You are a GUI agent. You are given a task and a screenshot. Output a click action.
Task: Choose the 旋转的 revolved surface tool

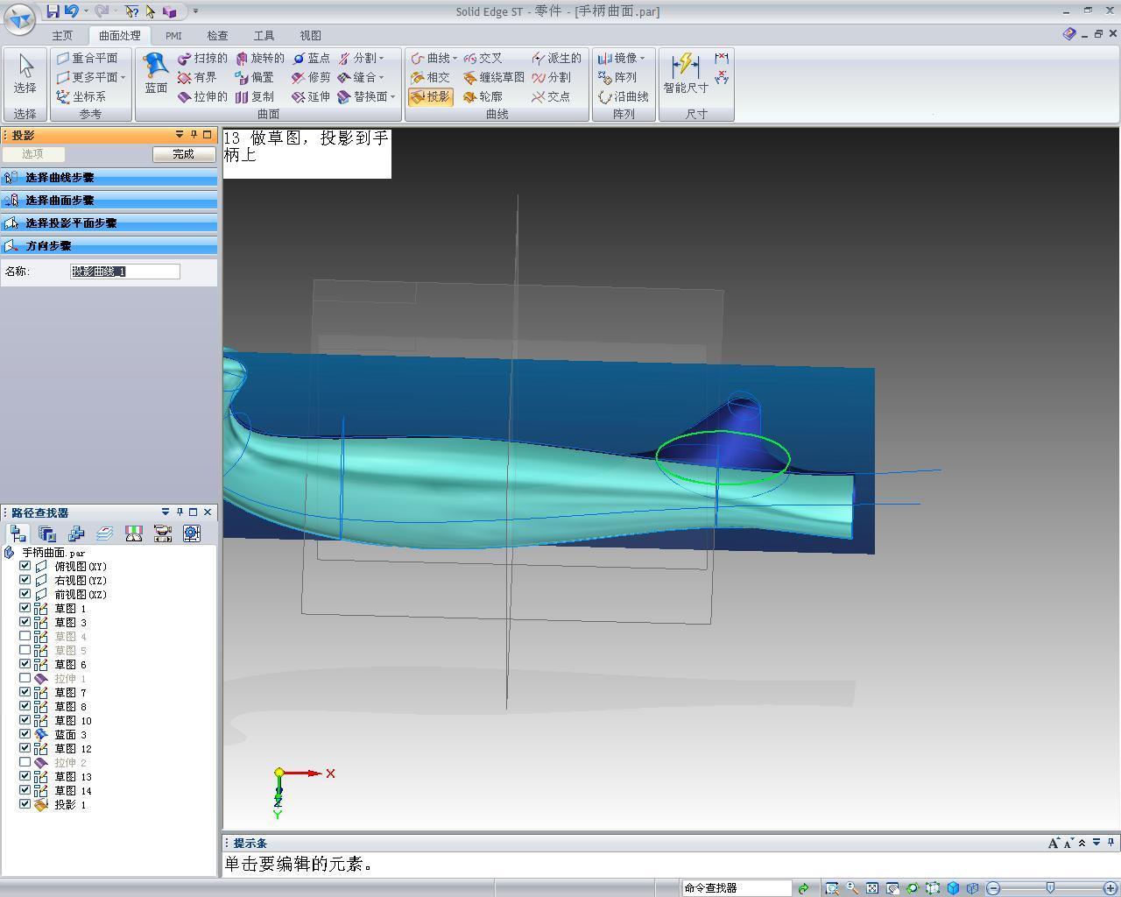pyautogui.click(x=260, y=58)
